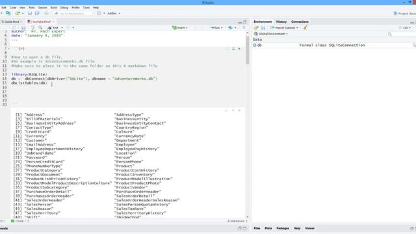The height and width of the screenshot is (234, 416).
Task: Open the document settings gear icon
Action: (x=68, y=28)
